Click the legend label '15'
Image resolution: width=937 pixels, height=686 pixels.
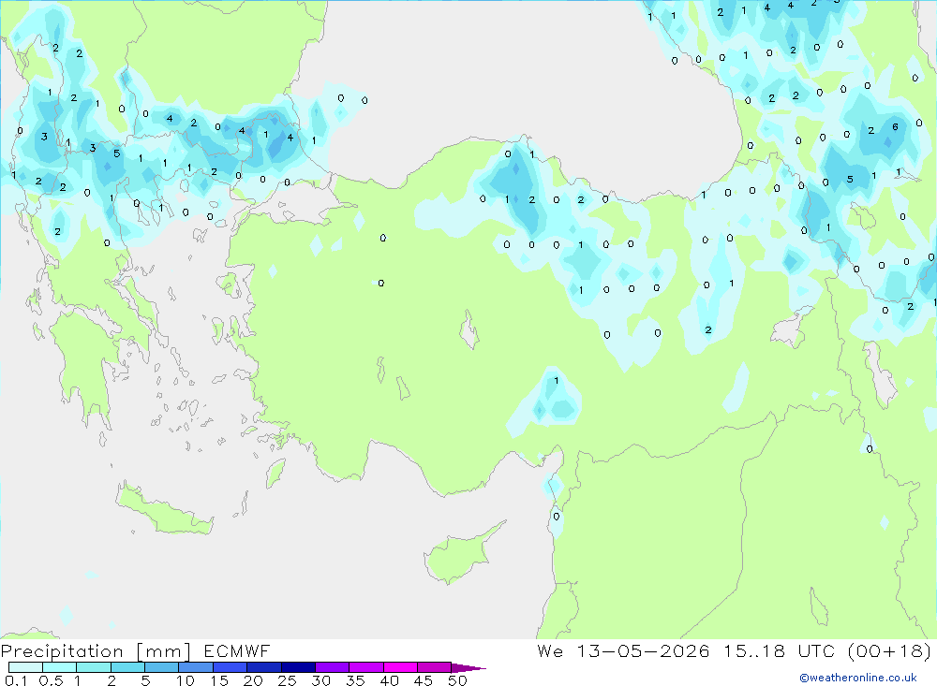coord(219,680)
